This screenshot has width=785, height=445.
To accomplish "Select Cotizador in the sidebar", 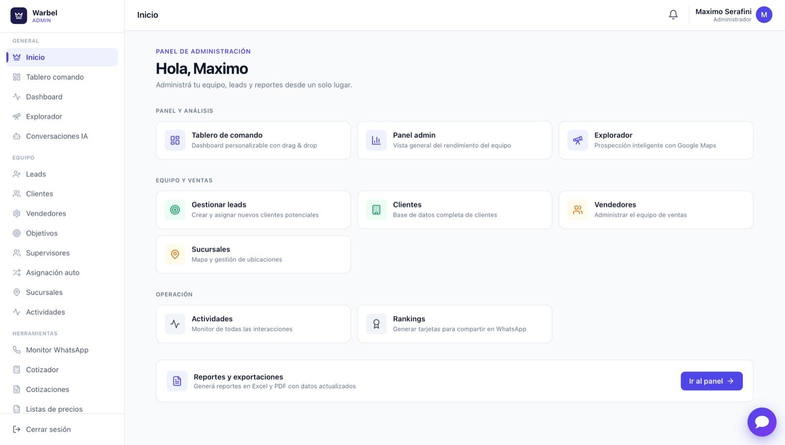I will tap(62, 369).
